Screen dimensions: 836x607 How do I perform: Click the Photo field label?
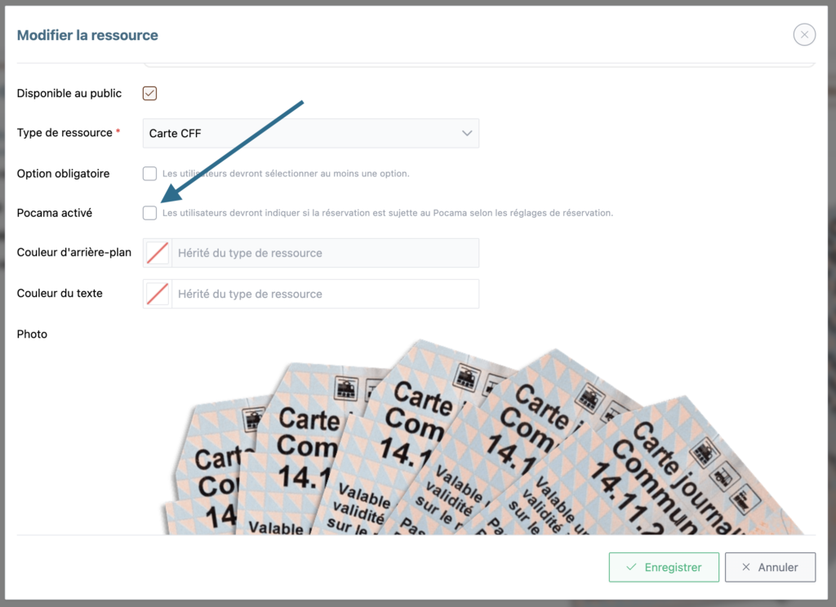coord(32,335)
